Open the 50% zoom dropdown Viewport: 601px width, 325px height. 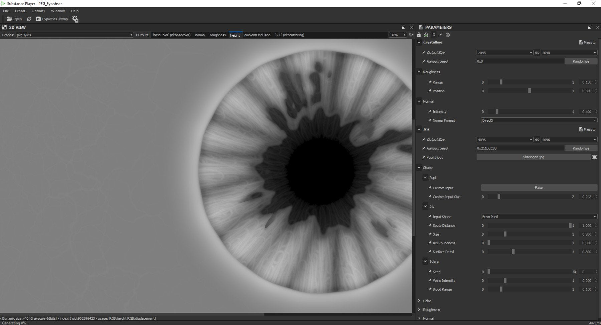point(398,35)
